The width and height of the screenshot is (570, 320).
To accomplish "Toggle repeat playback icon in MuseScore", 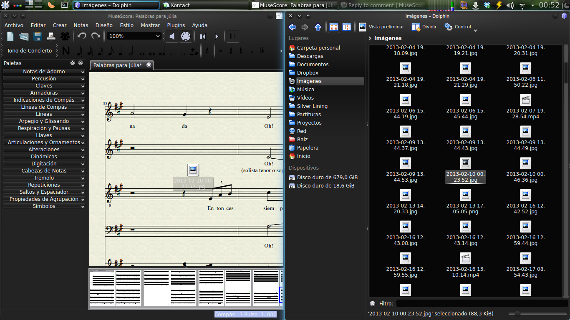I will coord(232,36).
